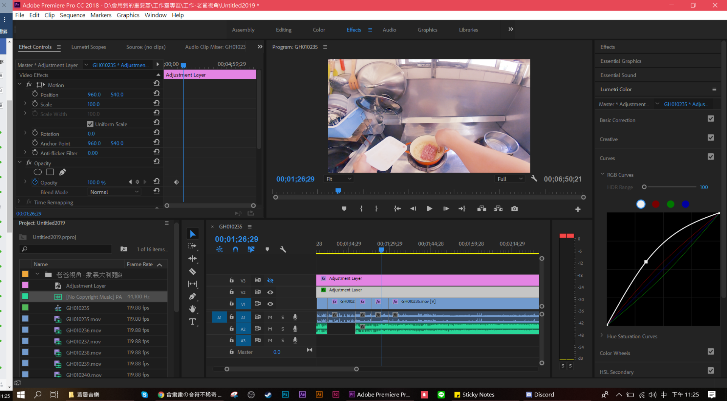This screenshot has width=727, height=401.
Task: Collapse the project bin folder
Action: (37, 274)
